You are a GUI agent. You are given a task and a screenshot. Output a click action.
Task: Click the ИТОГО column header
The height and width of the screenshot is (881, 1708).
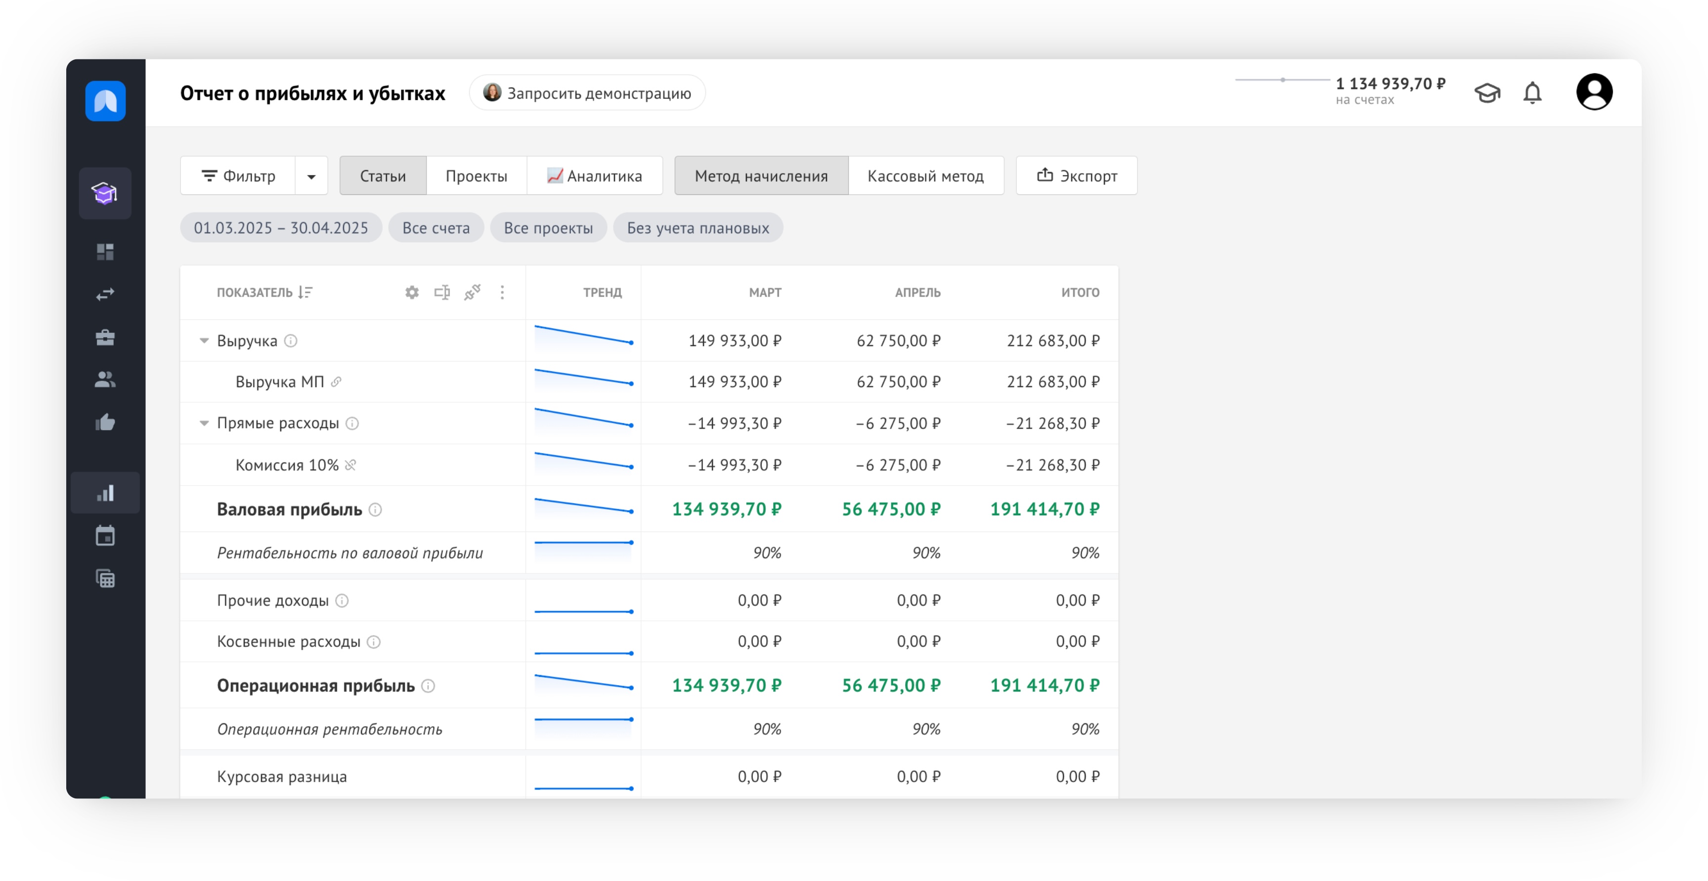click(1080, 292)
